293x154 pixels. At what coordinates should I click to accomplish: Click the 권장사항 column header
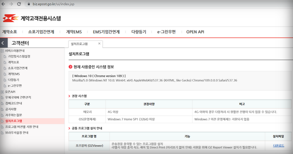[149, 104]
